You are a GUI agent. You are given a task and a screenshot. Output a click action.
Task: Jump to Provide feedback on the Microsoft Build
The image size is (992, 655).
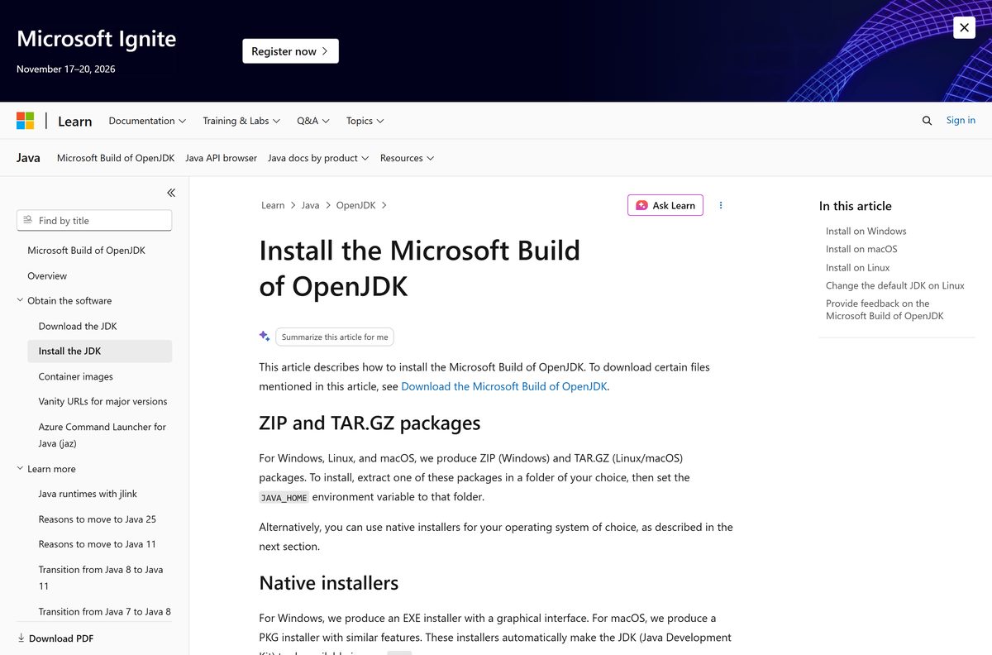point(885,309)
